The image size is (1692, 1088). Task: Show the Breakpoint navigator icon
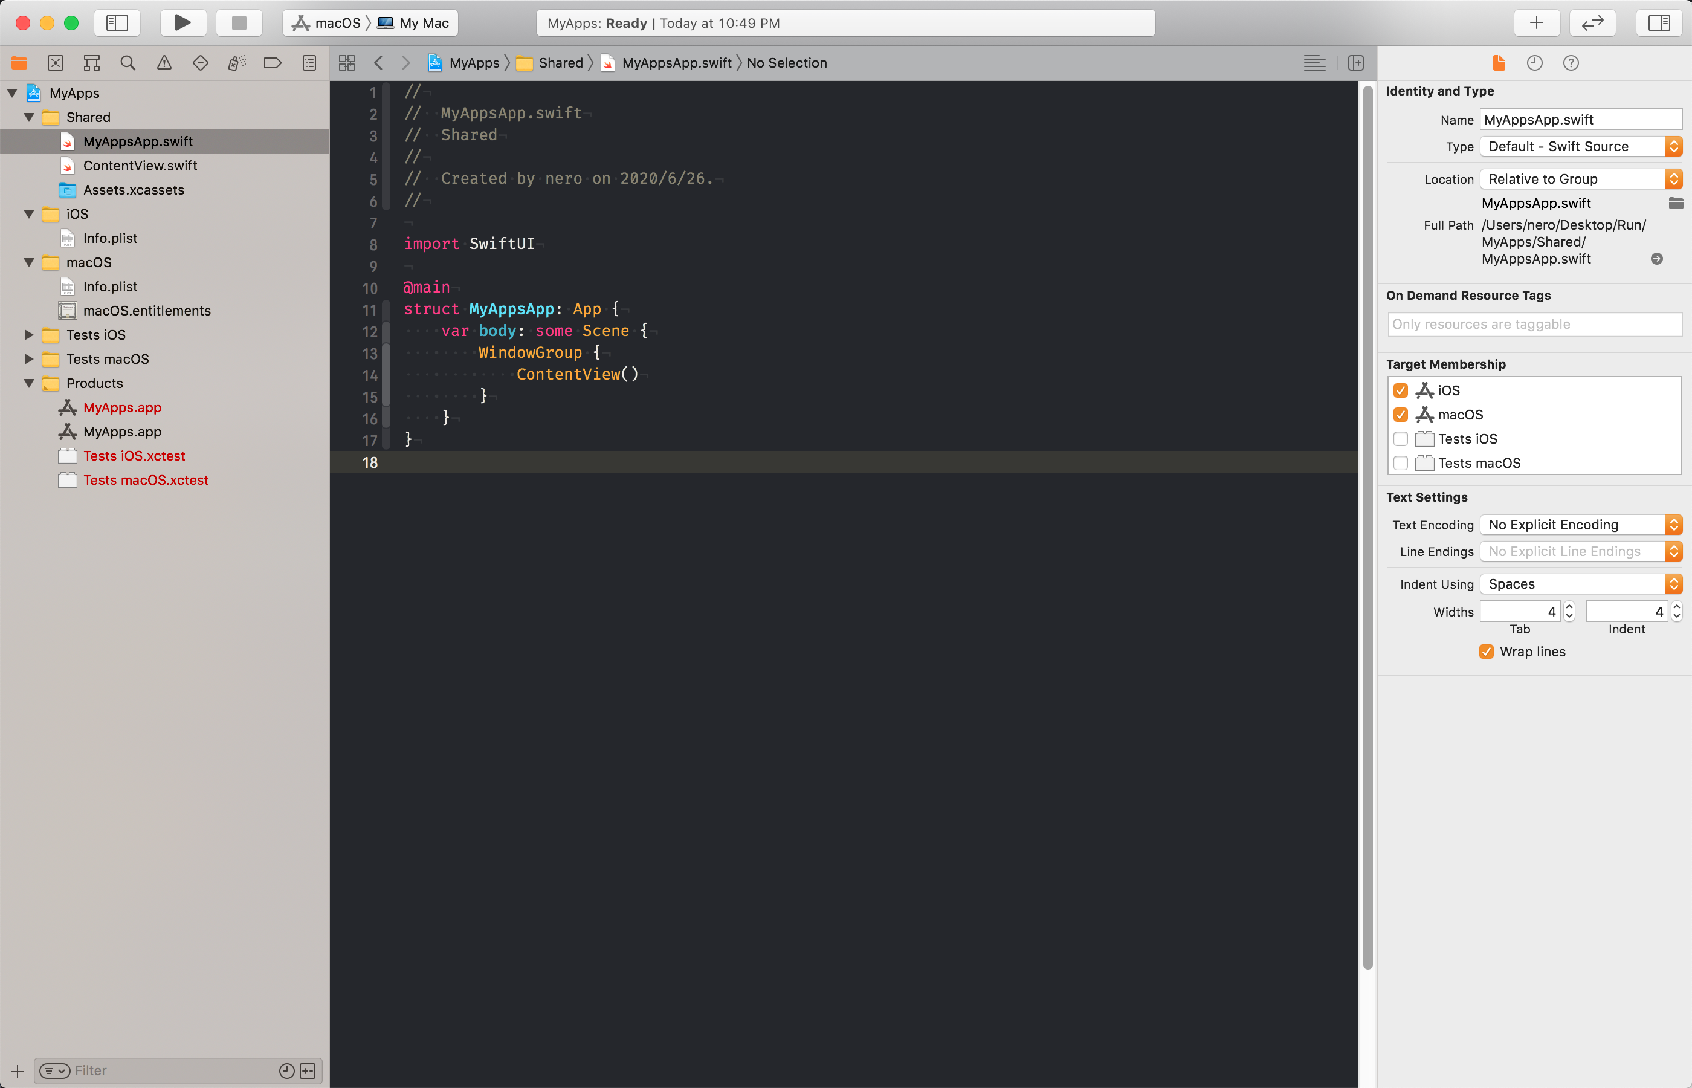[x=273, y=63]
